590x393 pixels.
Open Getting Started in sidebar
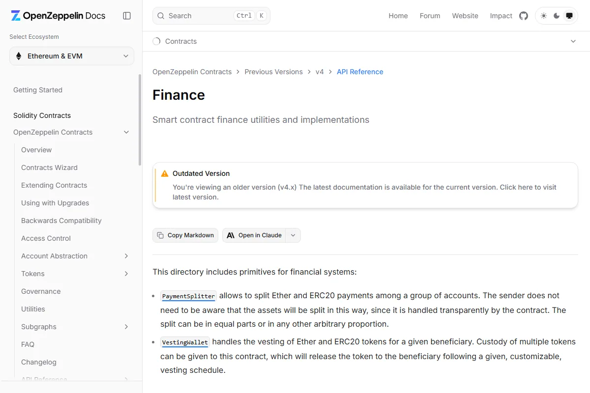click(38, 90)
